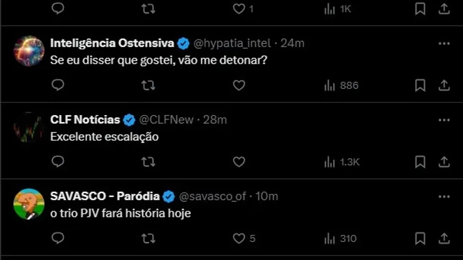The height and width of the screenshot is (260, 463).
Task: Repost the Inteligência Ostensiva tweet
Action: click(148, 85)
